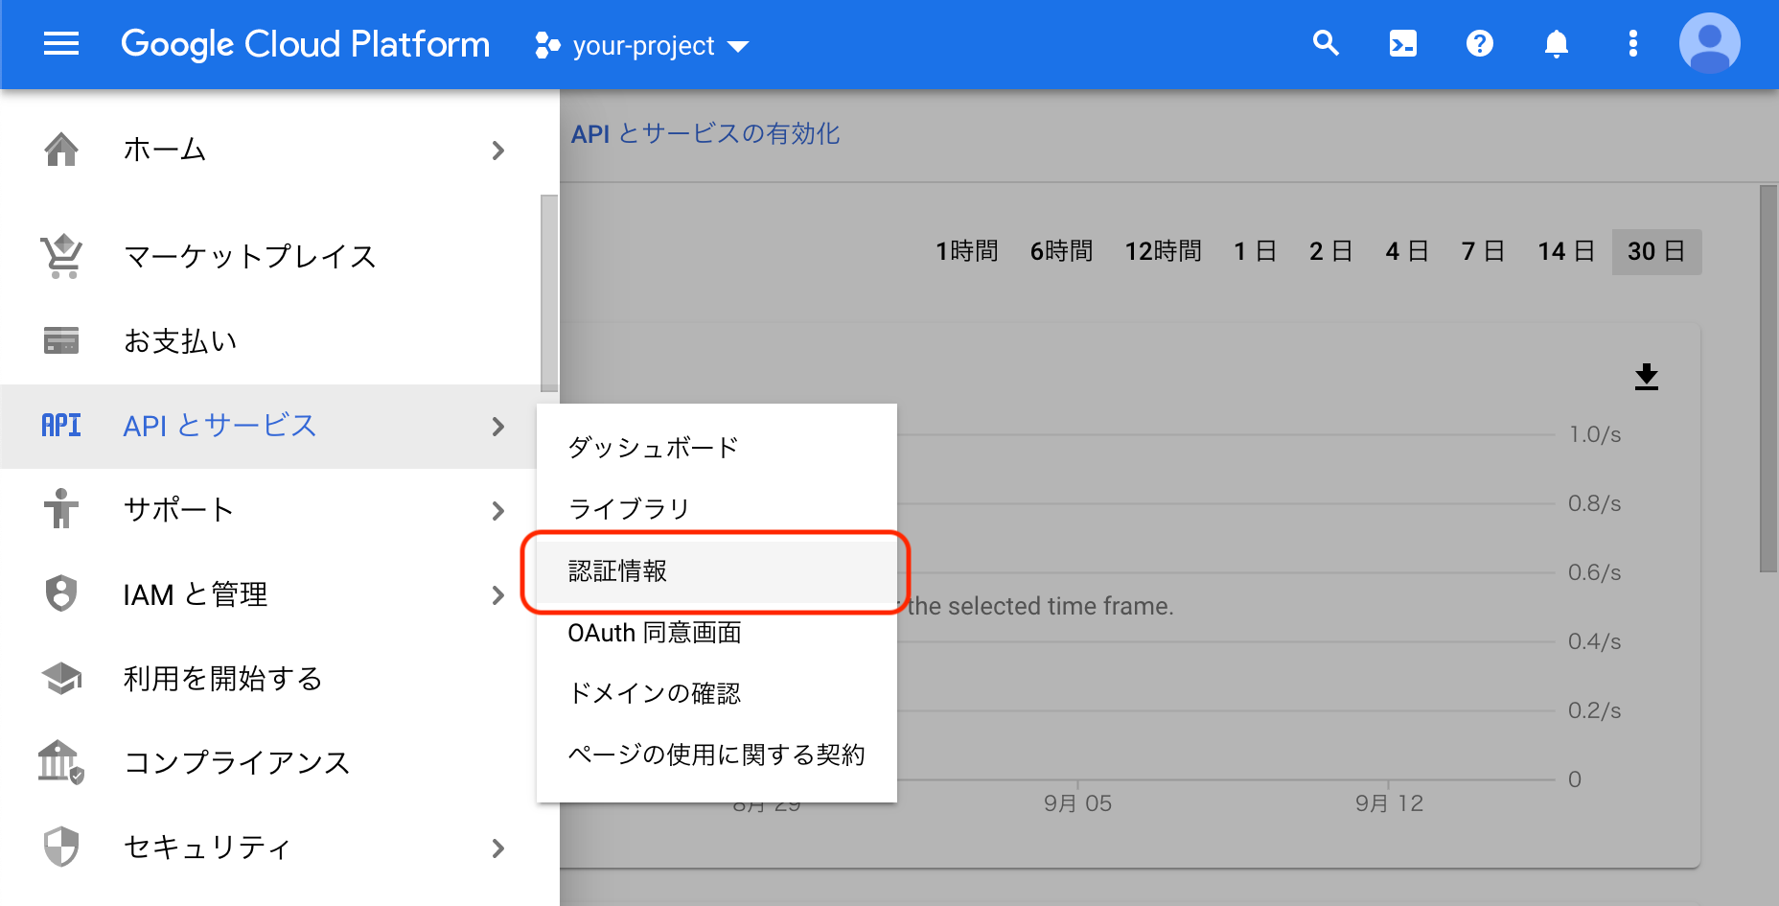
Task: Expand the セキュリティ chevron
Action: pos(497,848)
